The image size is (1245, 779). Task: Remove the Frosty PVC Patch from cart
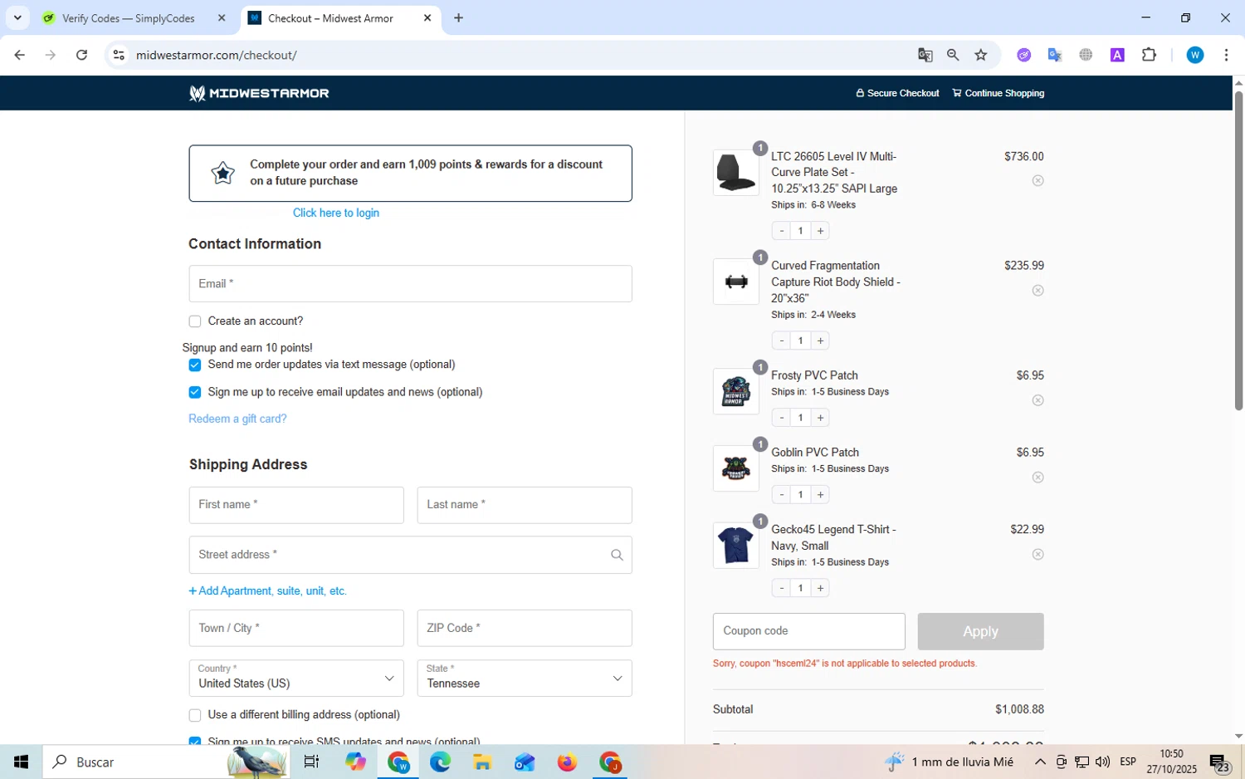(1037, 400)
